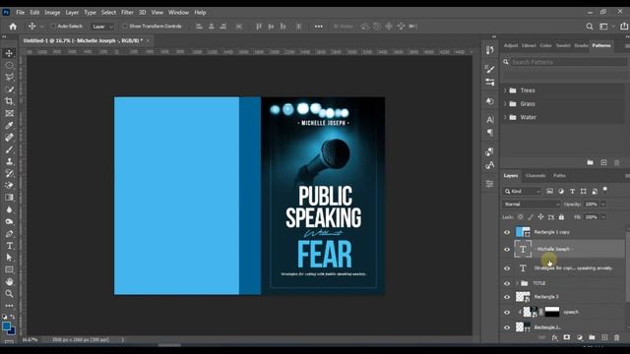
Task: Select the Clone Stamp tool
Action: coord(9,161)
